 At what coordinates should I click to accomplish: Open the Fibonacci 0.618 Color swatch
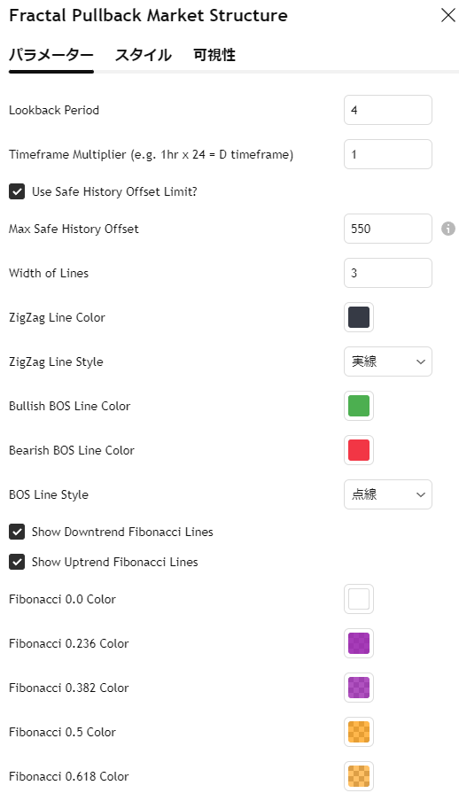tap(359, 776)
